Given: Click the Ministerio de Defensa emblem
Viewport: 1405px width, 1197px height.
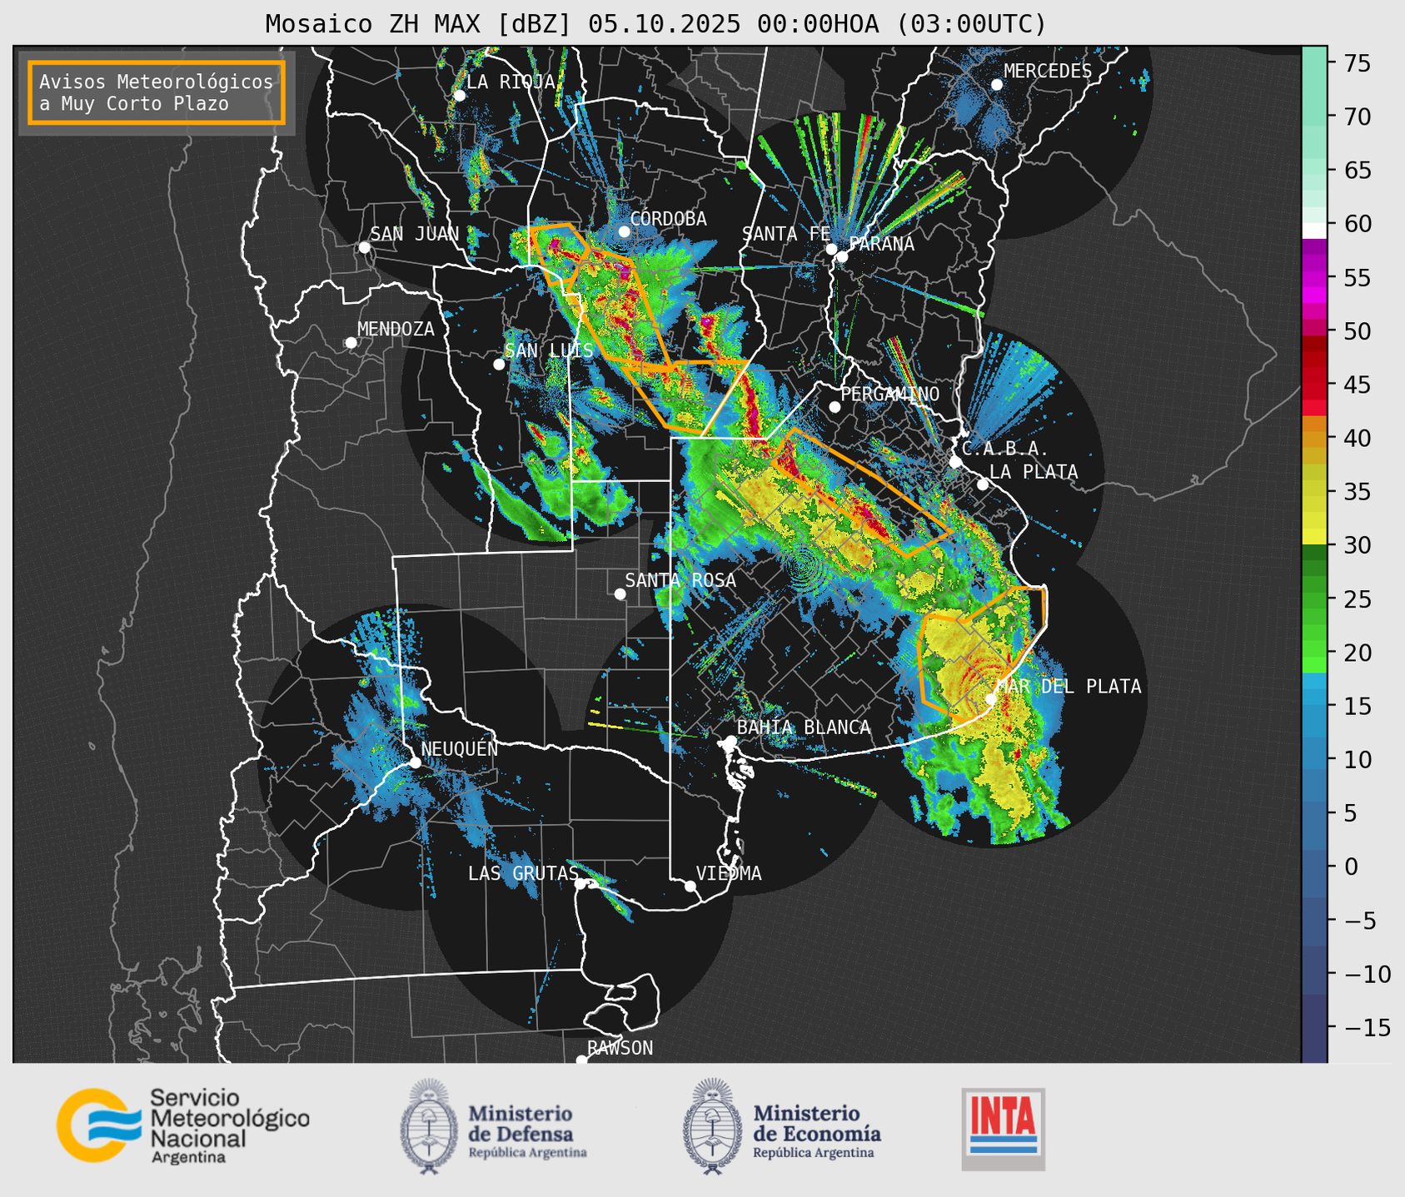Looking at the screenshot, I should pyautogui.click(x=429, y=1126).
